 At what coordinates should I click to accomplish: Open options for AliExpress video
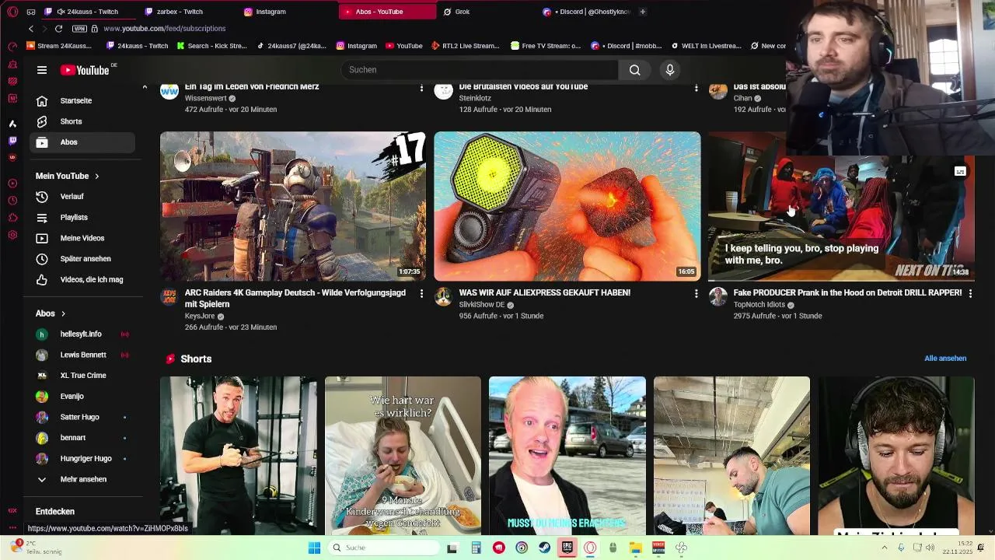coord(696,293)
